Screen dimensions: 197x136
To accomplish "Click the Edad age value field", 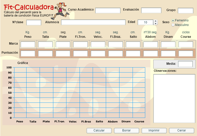I will point(145,22).
